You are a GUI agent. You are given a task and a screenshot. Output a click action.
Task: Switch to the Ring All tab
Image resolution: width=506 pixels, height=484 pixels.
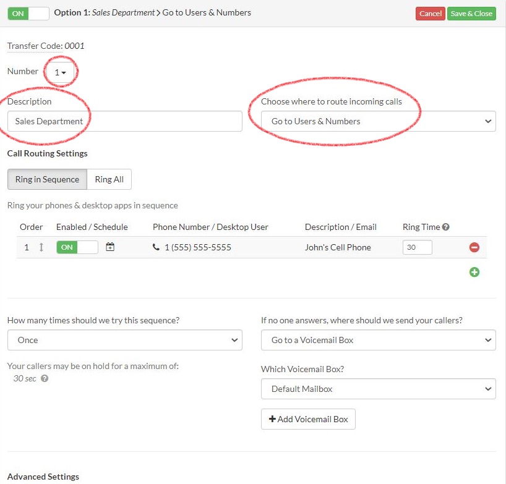click(x=109, y=179)
